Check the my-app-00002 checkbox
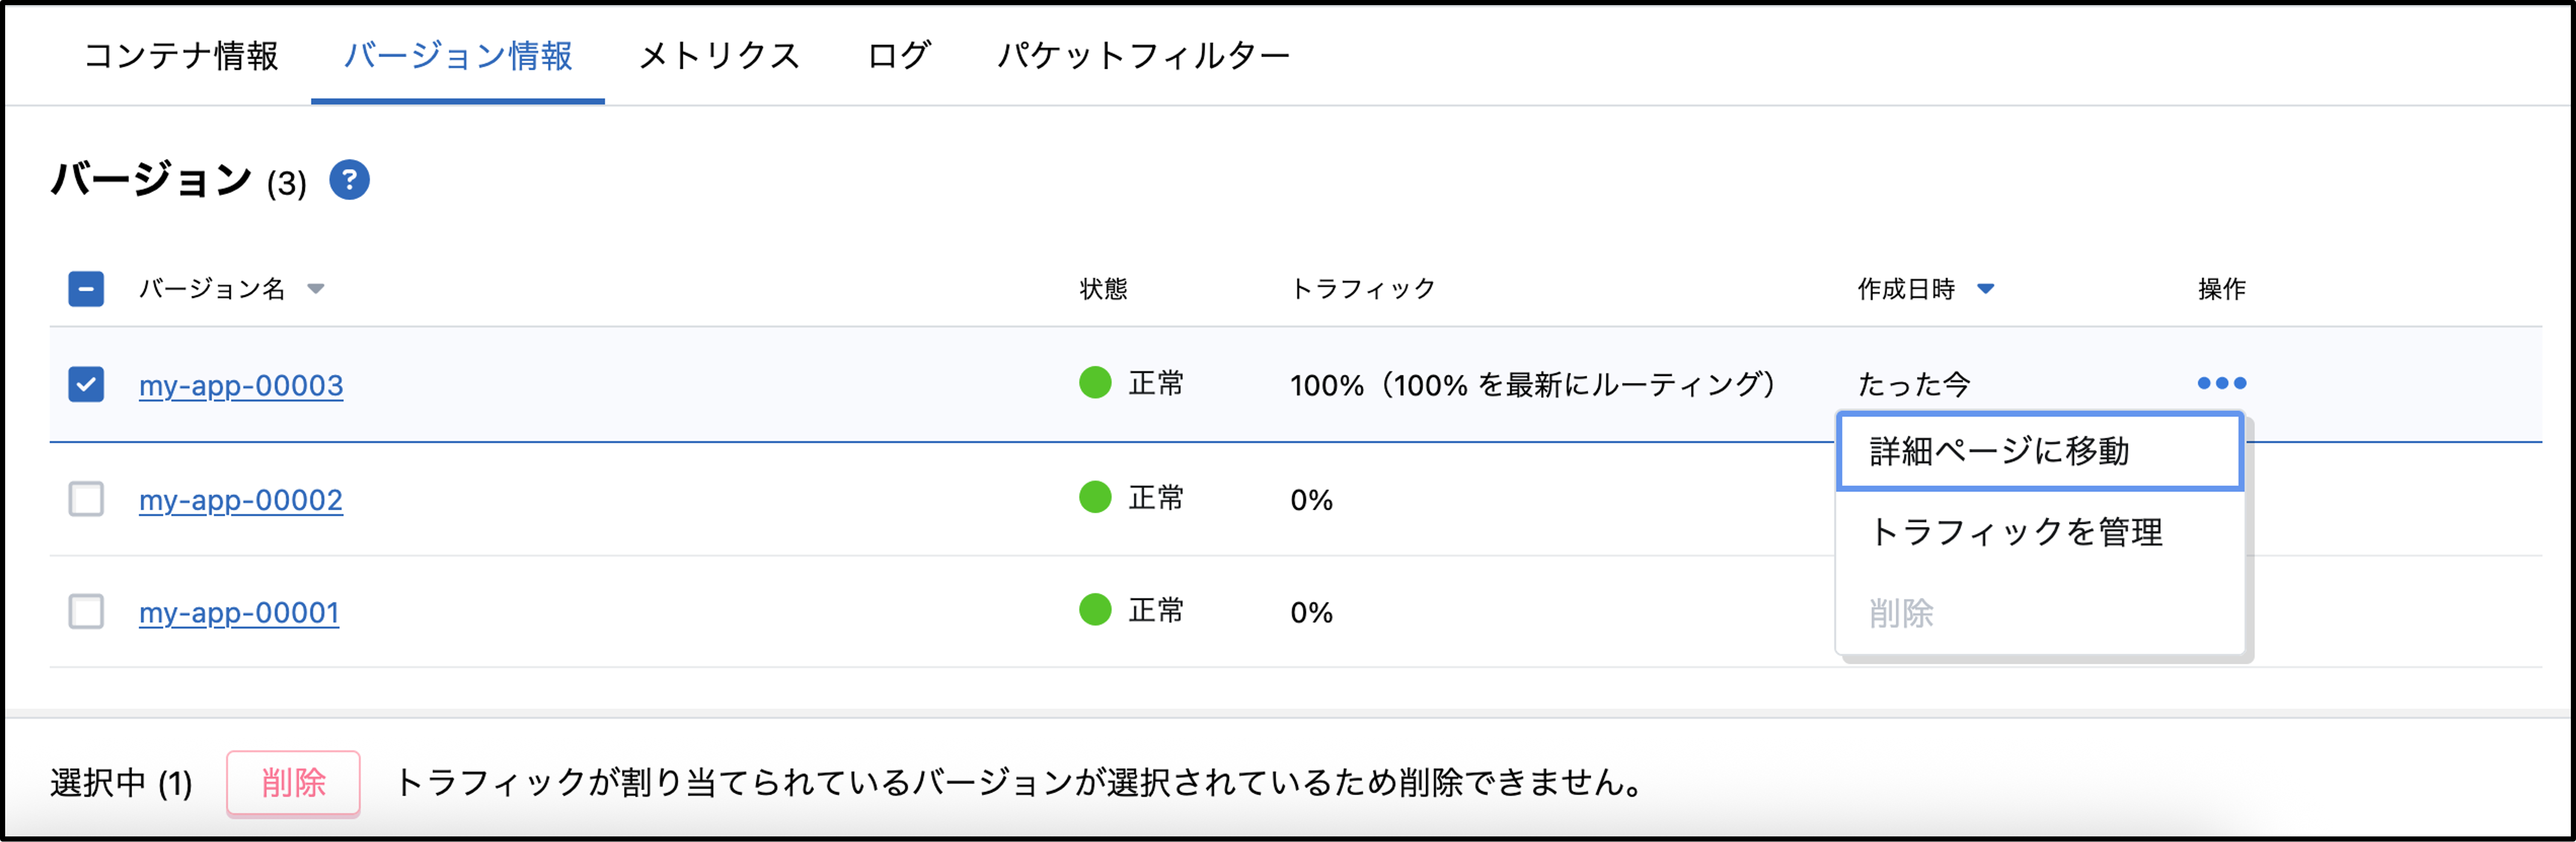Image resolution: width=2576 pixels, height=842 pixels. pos(86,498)
